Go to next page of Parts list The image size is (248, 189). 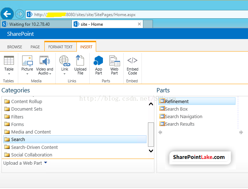241,132
